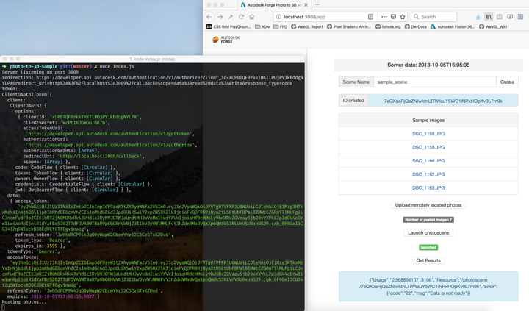Screen dimensions: 529x311
Task: Click the Launch photoscene button
Action: [428, 232]
